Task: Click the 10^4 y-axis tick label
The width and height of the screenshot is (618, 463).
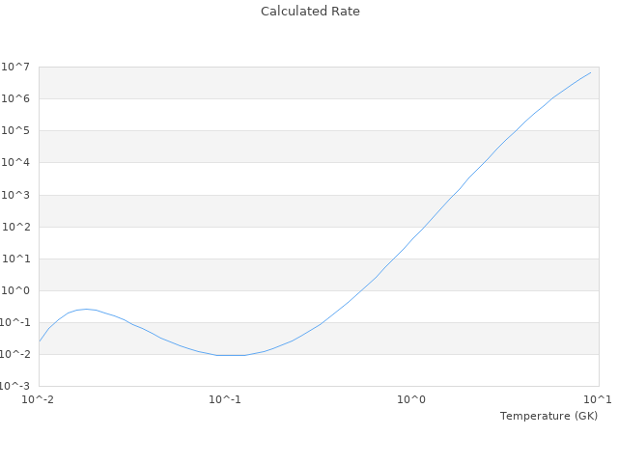Action: tap(18, 162)
